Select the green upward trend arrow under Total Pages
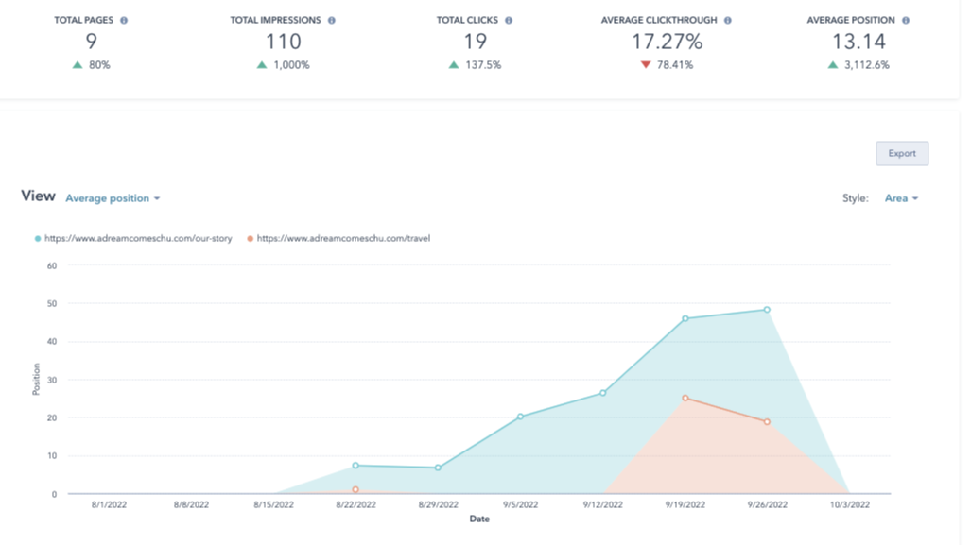This screenshot has width=971, height=545. pyautogui.click(x=79, y=66)
